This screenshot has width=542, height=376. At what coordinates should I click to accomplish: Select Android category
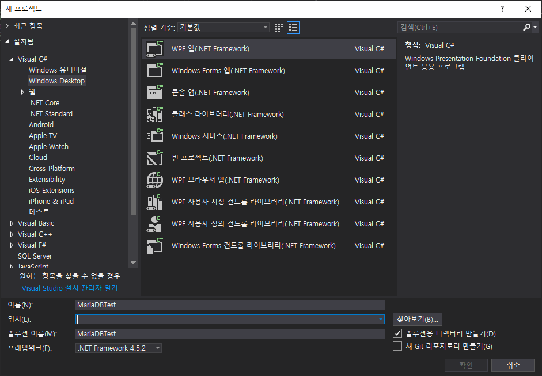click(41, 125)
